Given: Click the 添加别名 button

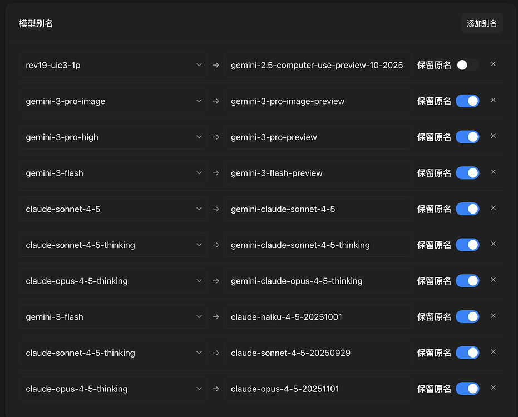Looking at the screenshot, I should 482,23.
